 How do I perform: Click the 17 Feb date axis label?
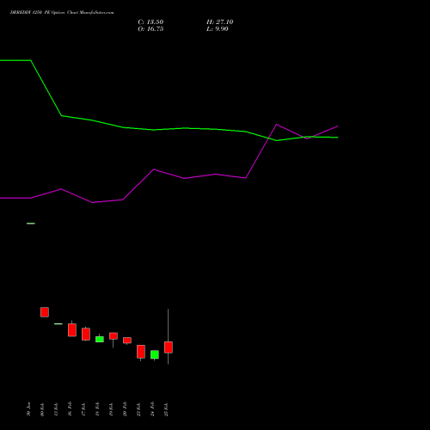pos(83,409)
